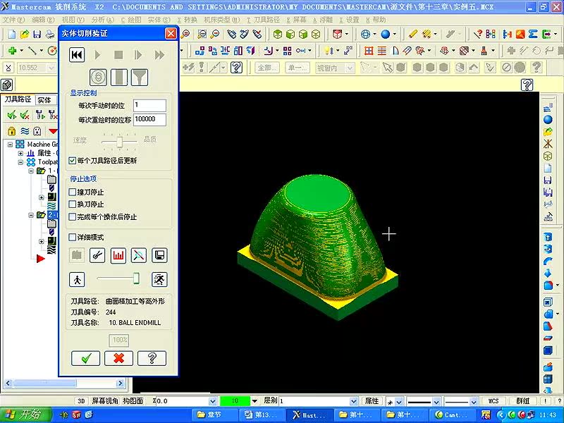Enable the detailed mode checkbox (详细模式)
Viewport: 564px width, 423px height.
[73, 237]
